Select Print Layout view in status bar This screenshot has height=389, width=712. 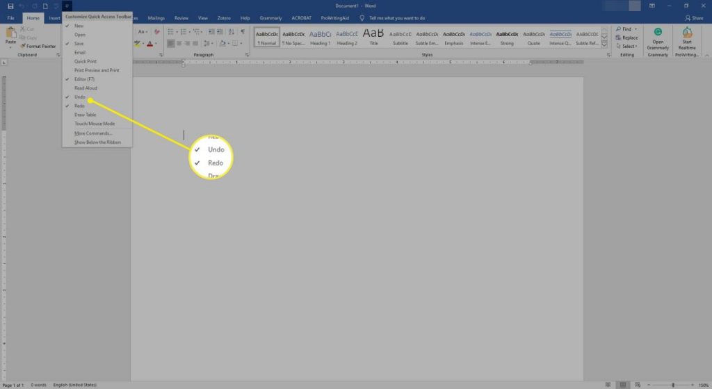pyautogui.click(x=622, y=385)
